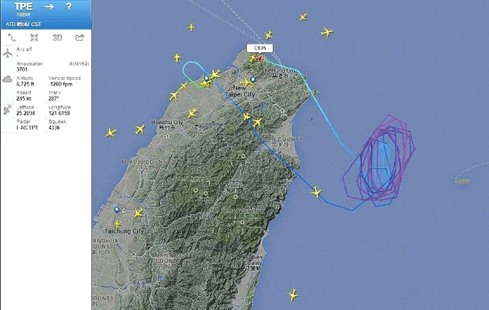489x310 pixels.
Task: Click the blue airport pin in Taipei
Action: point(253,80)
